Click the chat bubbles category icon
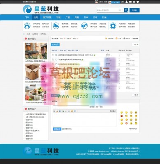 tap(84, 25)
